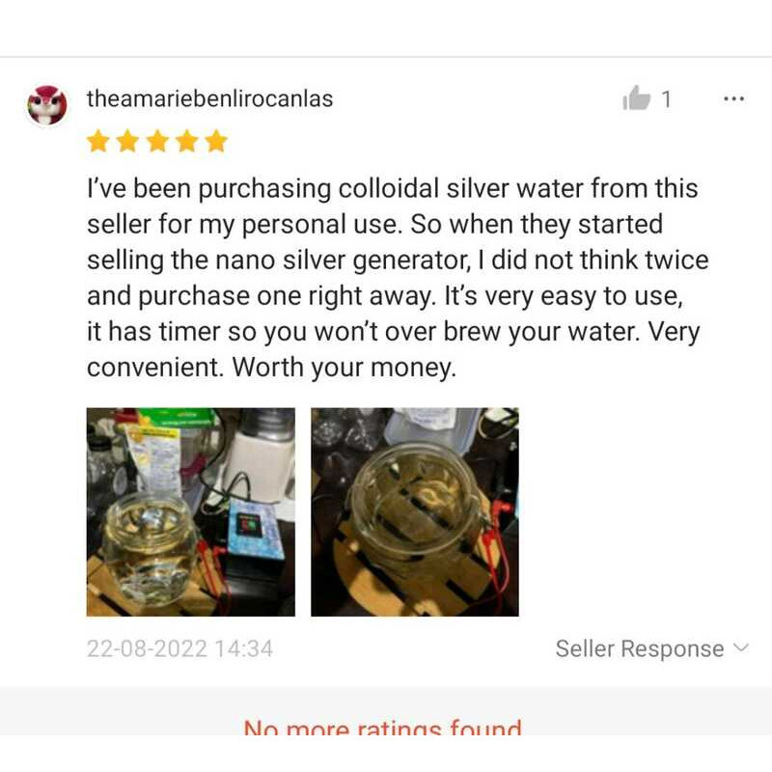Image resolution: width=772 pixels, height=772 pixels.
Task: Click the 'nano silver generator' review line
Action: [x=398, y=261]
